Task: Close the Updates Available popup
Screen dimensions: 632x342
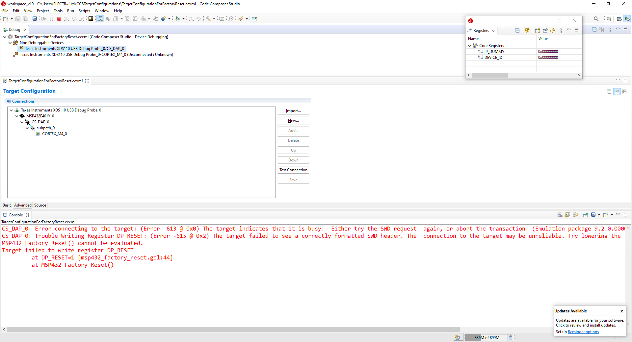Action: (x=622, y=311)
